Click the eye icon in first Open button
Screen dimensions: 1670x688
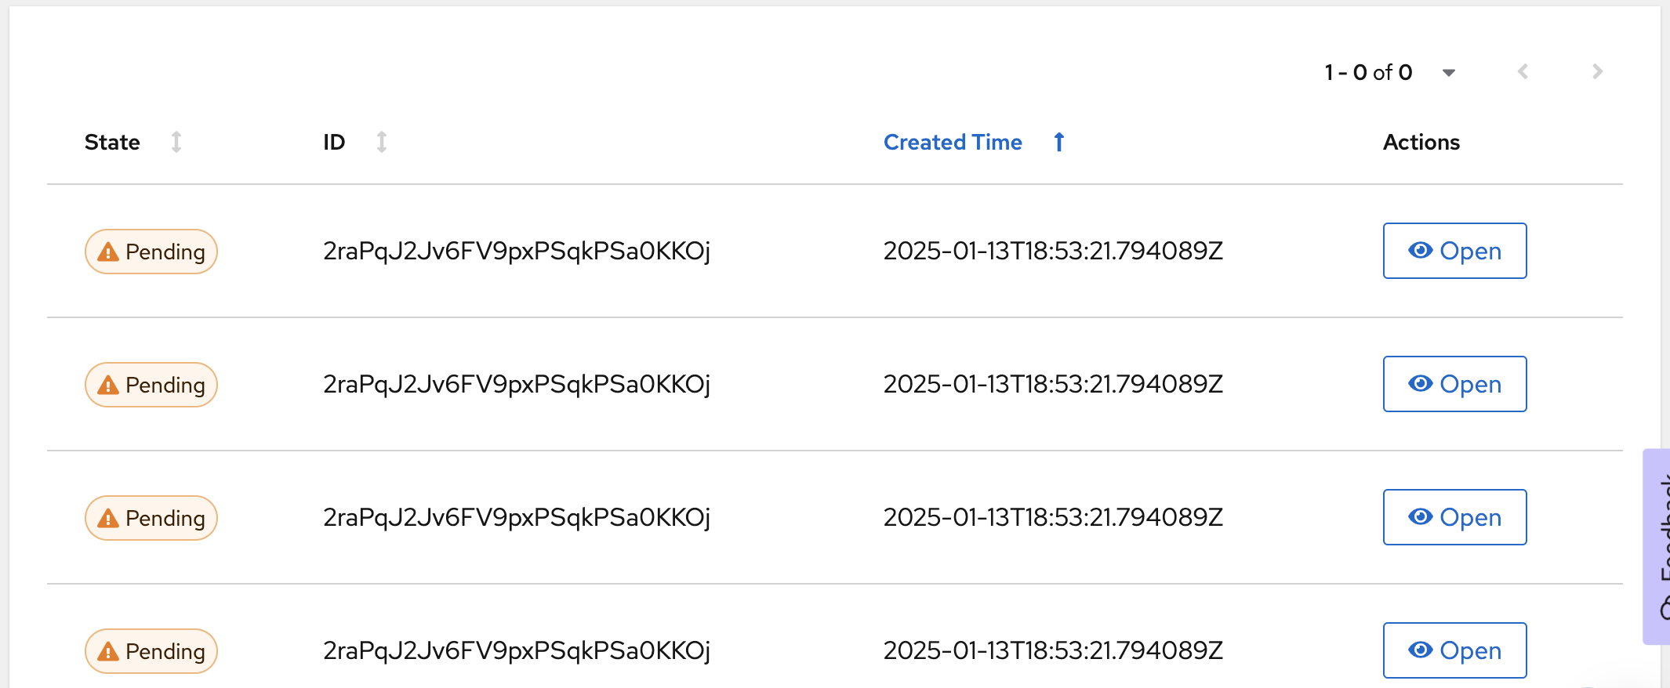point(1420,251)
